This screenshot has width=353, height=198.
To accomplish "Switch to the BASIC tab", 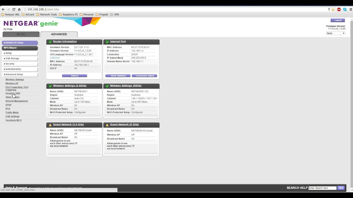I will tap(21, 34).
